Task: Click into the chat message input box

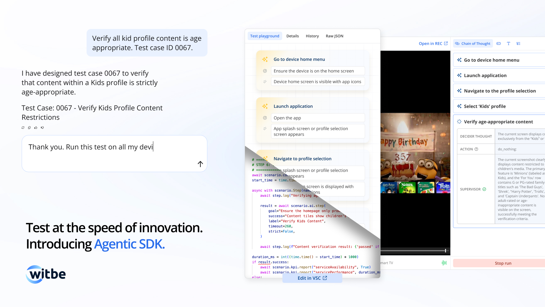Action: coord(114,153)
